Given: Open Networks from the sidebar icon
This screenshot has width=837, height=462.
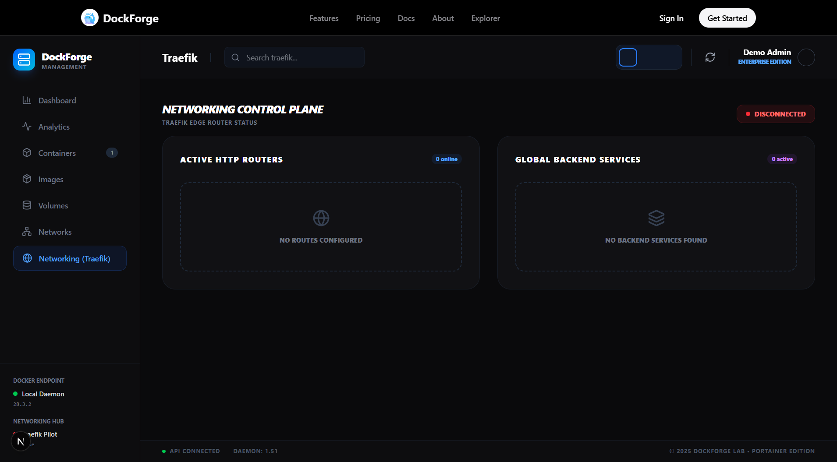Looking at the screenshot, I should tap(27, 232).
